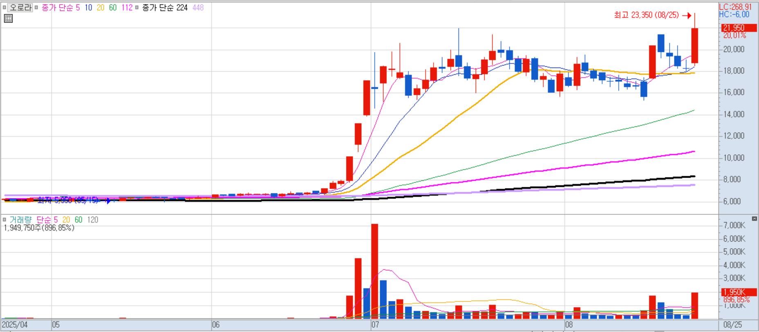The height and width of the screenshot is (332, 759).
Task: Click the tallest red volume bar in July
Action: click(375, 271)
